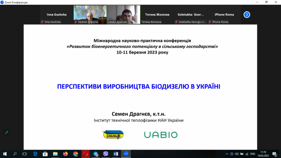This screenshot has height=158, width=281.
Task: Click the UABIO logo on the slide
Action: point(161,135)
